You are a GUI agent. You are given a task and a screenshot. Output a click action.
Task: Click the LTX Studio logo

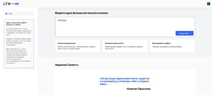click(9, 4)
